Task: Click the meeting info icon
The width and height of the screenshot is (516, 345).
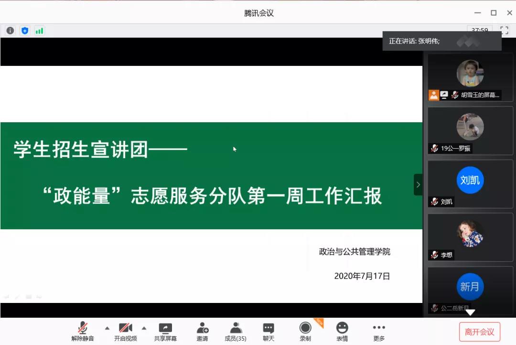Action: 10,31
